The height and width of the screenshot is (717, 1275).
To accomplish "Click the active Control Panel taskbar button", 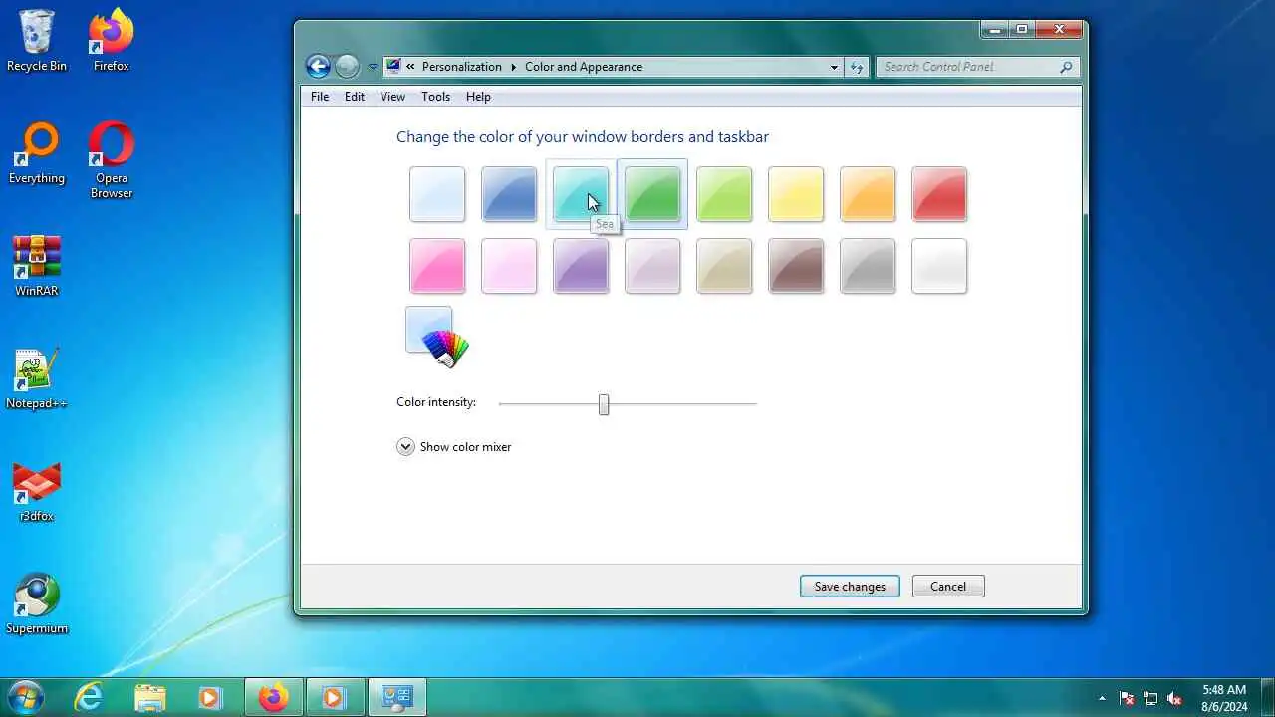I will [397, 698].
